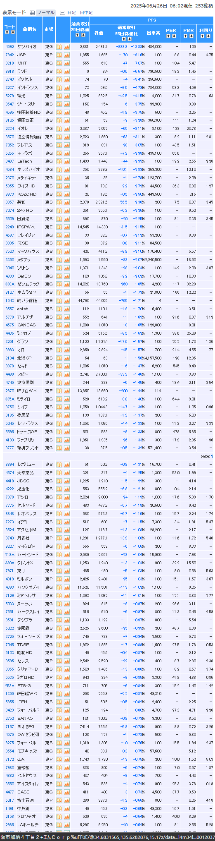Sort コード column ascending with up arrow
The image size is (215, 841).
click(x=7, y=33)
